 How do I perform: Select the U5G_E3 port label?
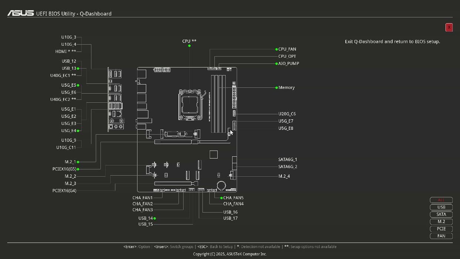[69, 123]
